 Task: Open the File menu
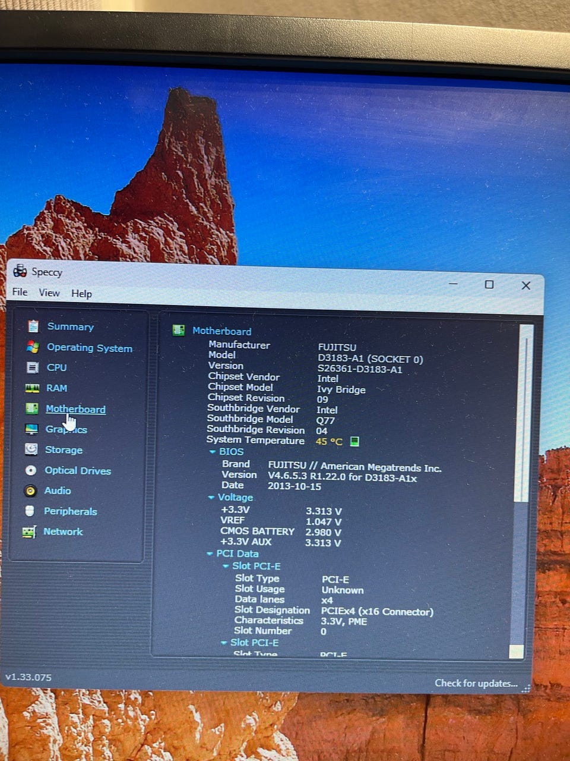click(20, 292)
